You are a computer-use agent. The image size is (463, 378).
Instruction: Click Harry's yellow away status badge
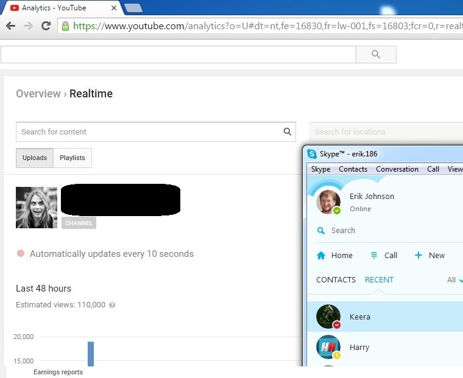[x=337, y=355]
